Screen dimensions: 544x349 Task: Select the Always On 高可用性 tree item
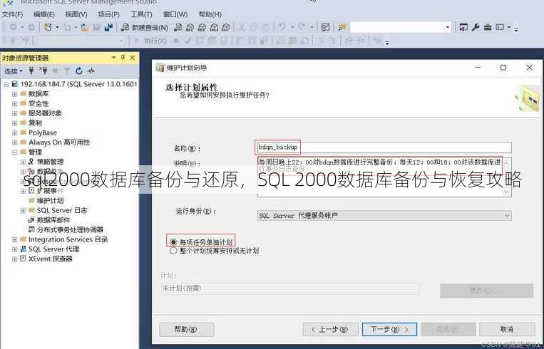[59, 142]
